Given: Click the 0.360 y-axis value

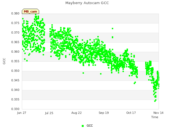Looking at the screenshot, I should coord(15,52).
